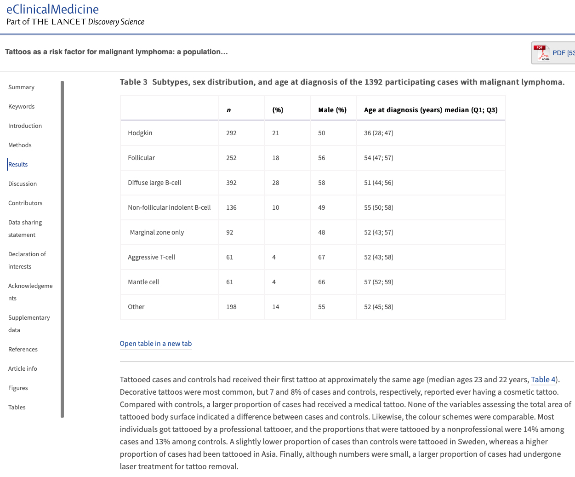The width and height of the screenshot is (575, 477).
Task: Go to the Summary section
Action: pyautogui.click(x=21, y=87)
